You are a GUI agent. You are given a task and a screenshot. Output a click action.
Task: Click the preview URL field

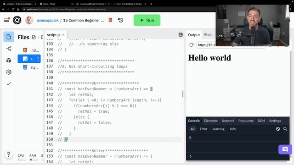[x=231, y=45]
